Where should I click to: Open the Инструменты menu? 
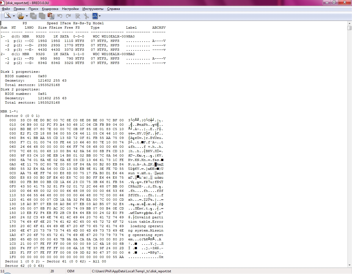pyautogui.click(x=93, y=9)
